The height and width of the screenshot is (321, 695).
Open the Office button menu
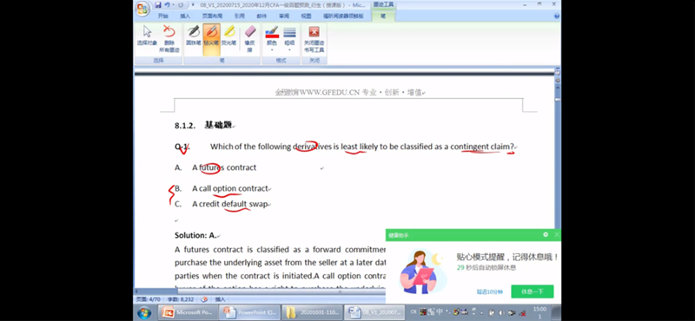(x=142, y=10)
